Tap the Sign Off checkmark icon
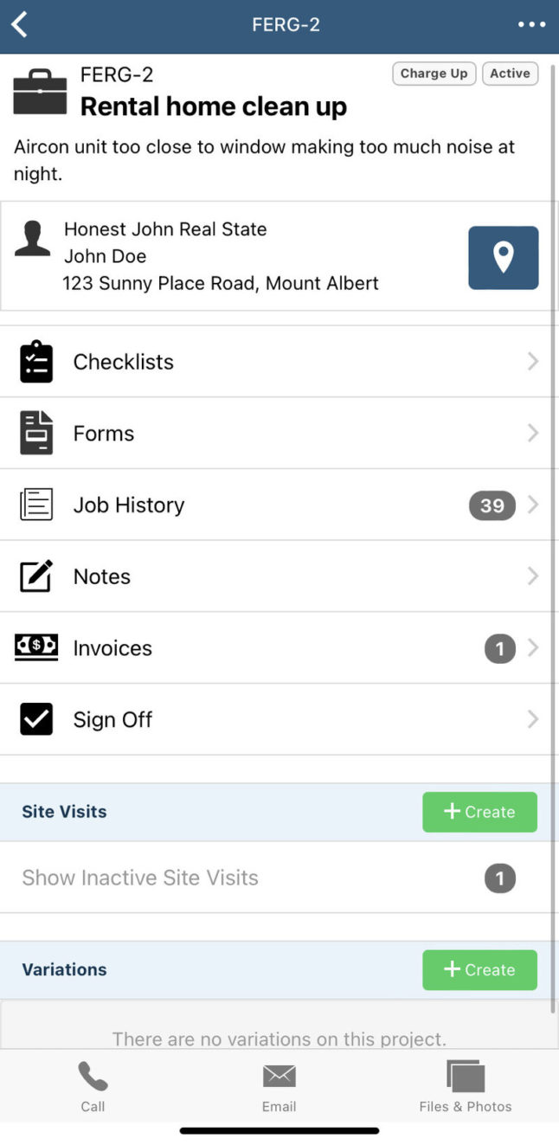Screen dimensions: 559x1145 pyautogui.click(x=36, y=719)
